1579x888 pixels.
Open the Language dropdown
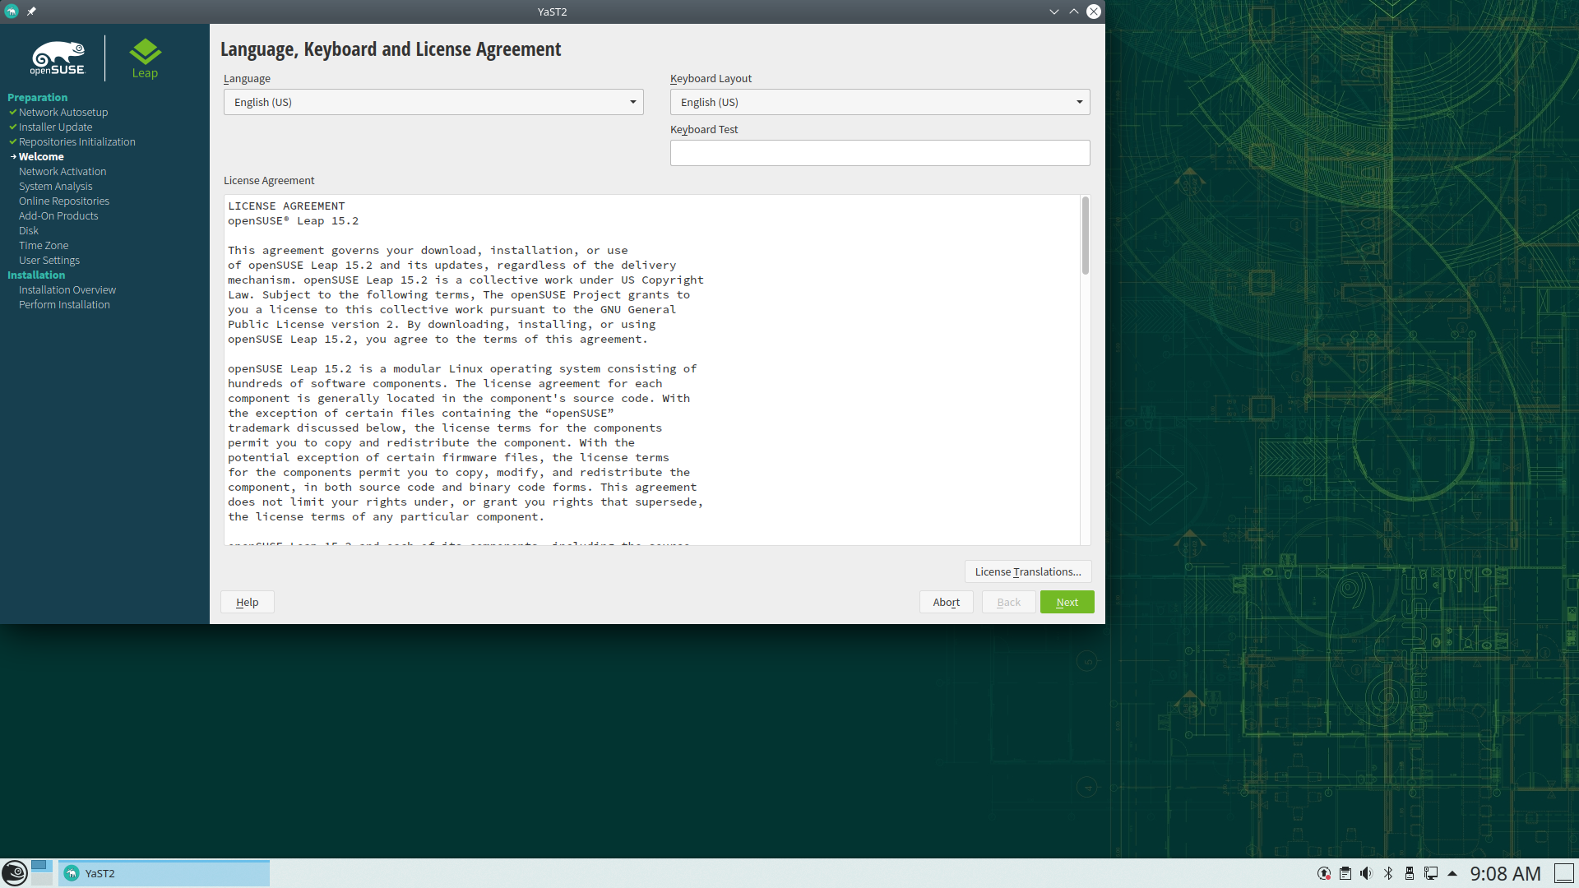pyautogui.click(x=433, y=102)
